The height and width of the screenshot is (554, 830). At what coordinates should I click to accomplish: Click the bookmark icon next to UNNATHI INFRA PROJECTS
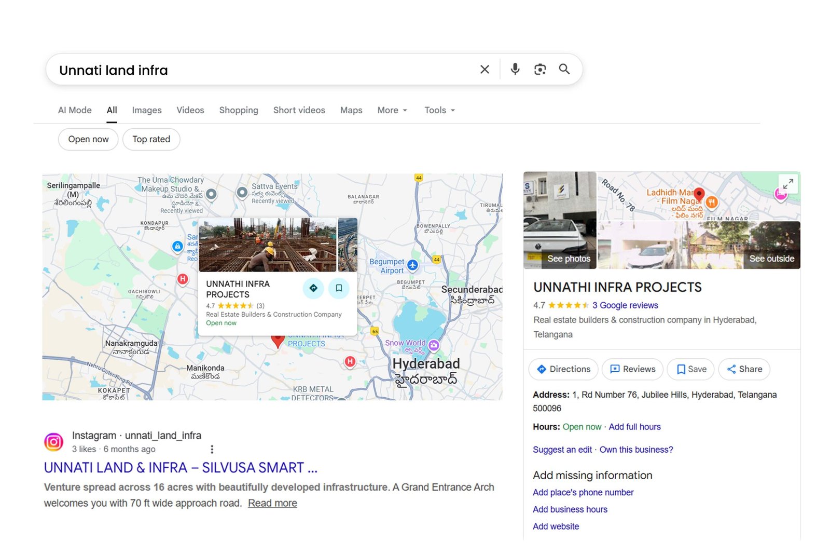[x=339, y=288]
